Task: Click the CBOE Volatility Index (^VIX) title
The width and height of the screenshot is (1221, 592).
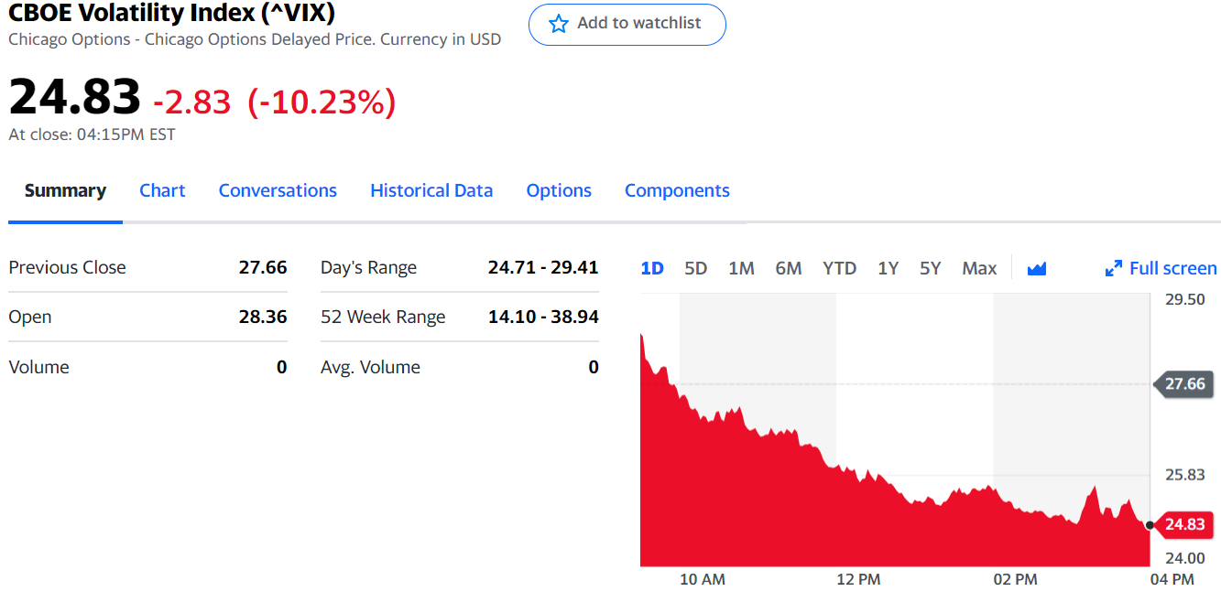Action: [x=171, y=13]
